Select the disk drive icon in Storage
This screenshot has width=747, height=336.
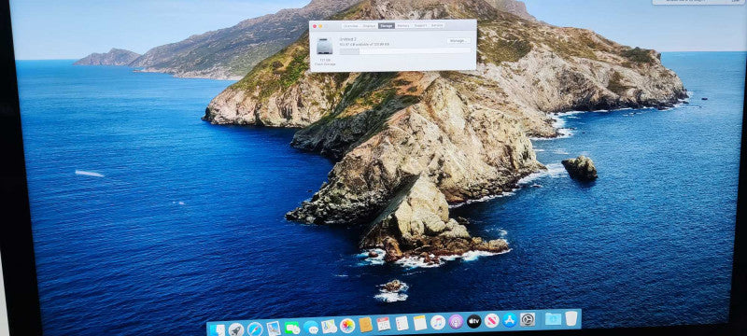coord(325,47)
